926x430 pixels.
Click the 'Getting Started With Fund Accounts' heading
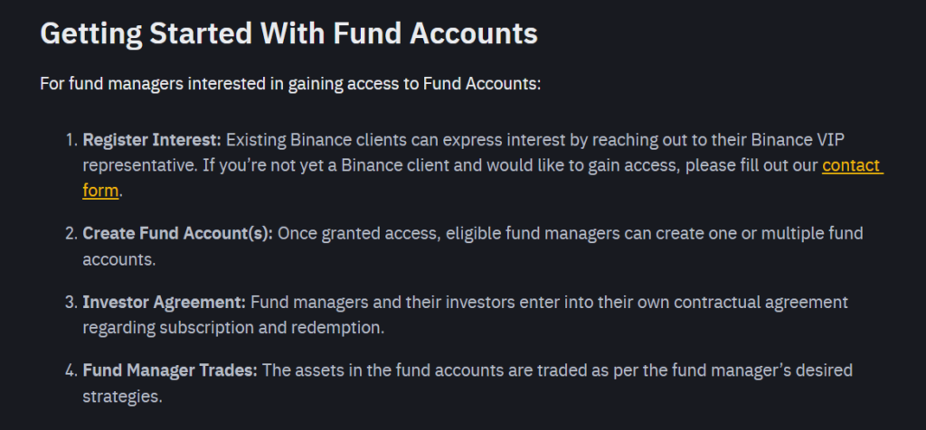click(x=288, y=33)
